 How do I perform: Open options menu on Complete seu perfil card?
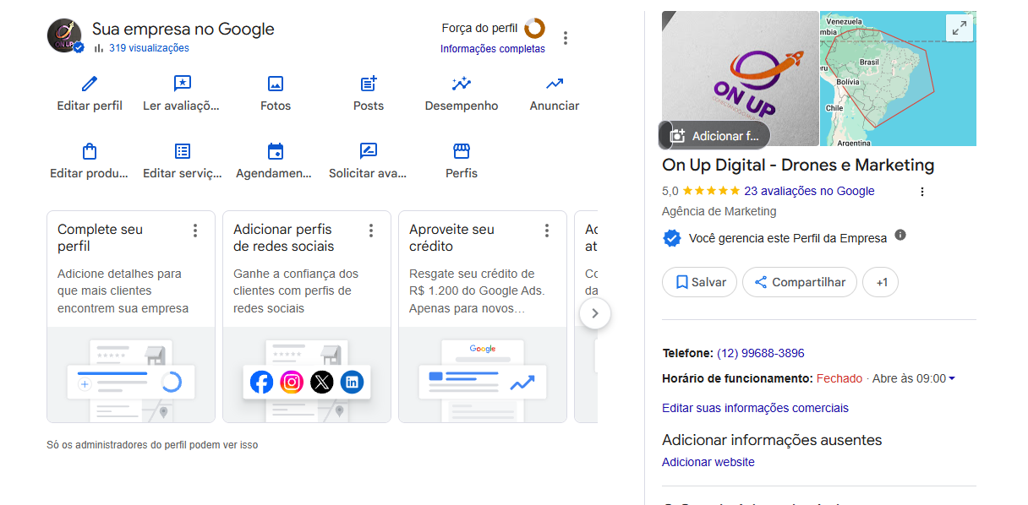coord(195,231)
